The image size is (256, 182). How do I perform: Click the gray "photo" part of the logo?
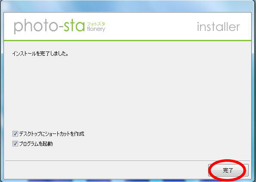[x=36, y=26]
